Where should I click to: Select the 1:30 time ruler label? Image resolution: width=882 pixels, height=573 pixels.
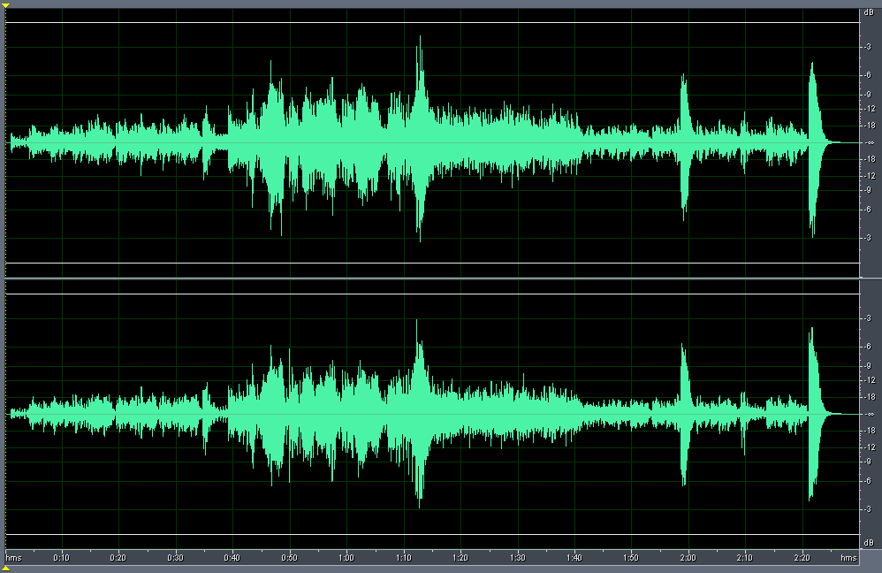[x=518, y=558]
